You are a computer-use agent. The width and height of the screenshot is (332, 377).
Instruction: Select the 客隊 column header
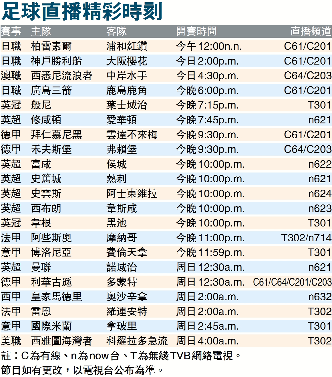point(116,31)
